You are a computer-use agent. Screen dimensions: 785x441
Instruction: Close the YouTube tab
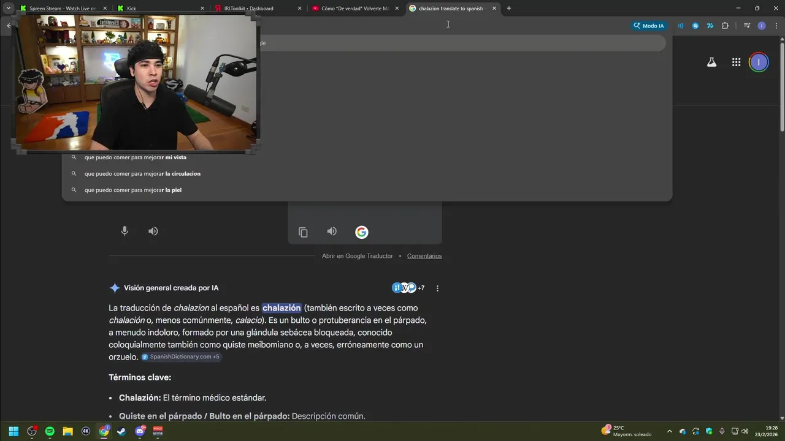[397, 9]
